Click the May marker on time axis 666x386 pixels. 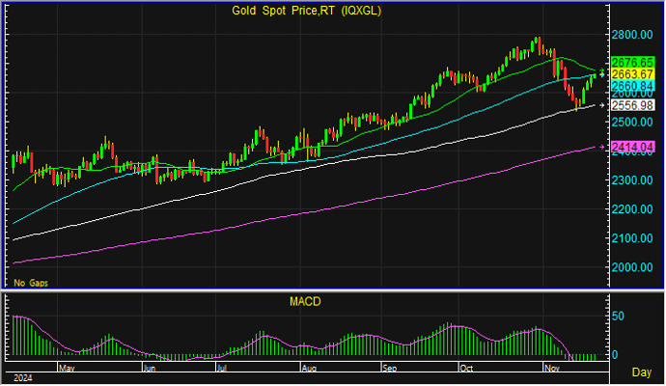click(67, 368)
